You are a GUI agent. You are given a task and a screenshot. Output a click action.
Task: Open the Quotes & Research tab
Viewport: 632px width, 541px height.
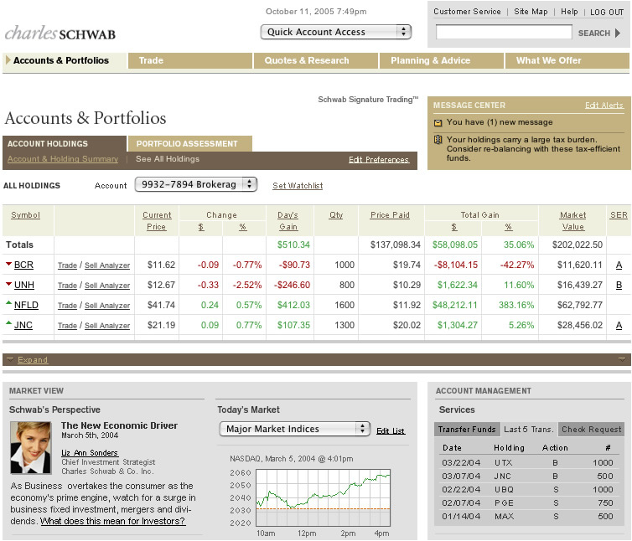click(x=316, y=61)
